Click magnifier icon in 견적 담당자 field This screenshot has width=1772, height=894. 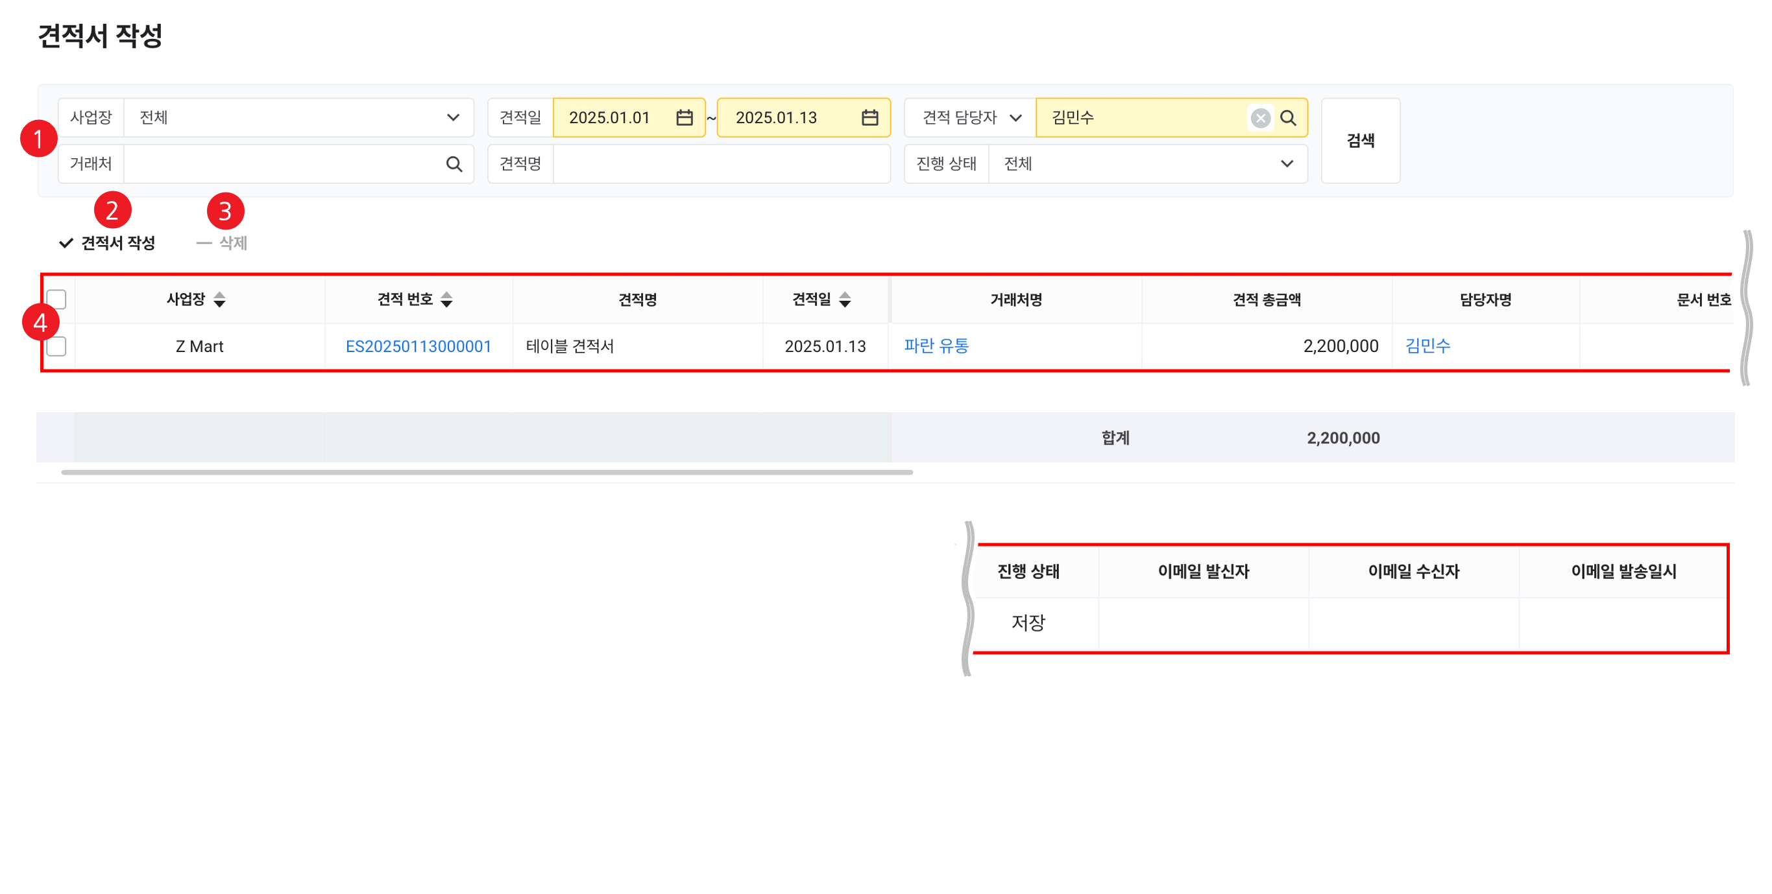(1289, 118)
